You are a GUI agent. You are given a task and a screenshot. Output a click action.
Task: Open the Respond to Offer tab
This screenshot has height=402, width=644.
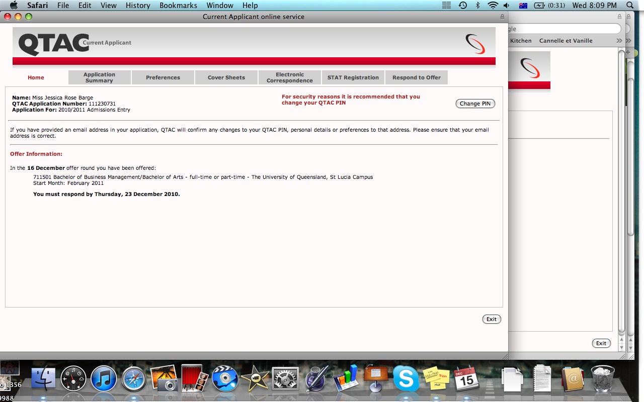[x=417, y=77]
